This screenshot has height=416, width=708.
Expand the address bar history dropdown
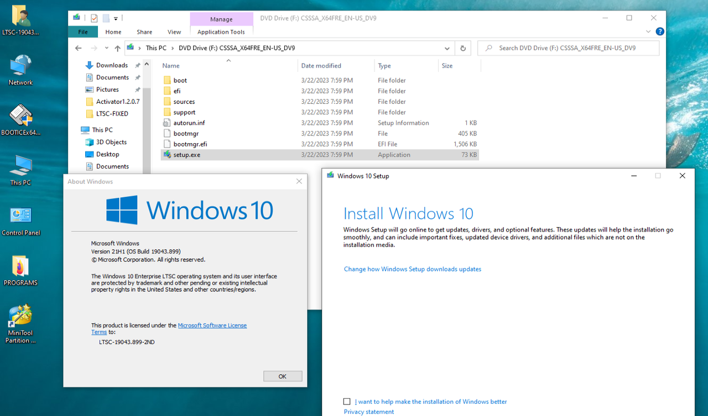pos(447,48)
